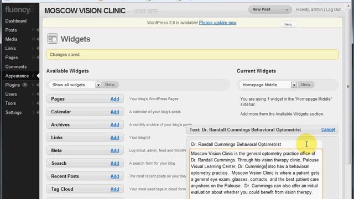Viewport: 354px width, 199px height.
Task: Click the admin profile link
Action: 317,9
